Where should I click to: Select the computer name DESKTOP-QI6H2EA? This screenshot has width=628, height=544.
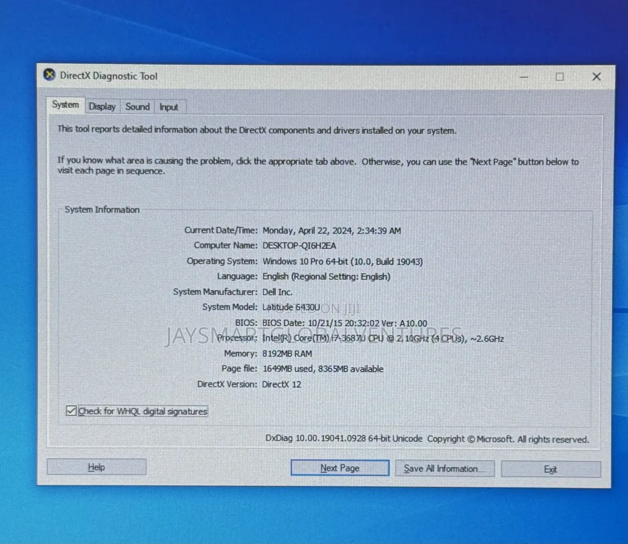[299, 246]
